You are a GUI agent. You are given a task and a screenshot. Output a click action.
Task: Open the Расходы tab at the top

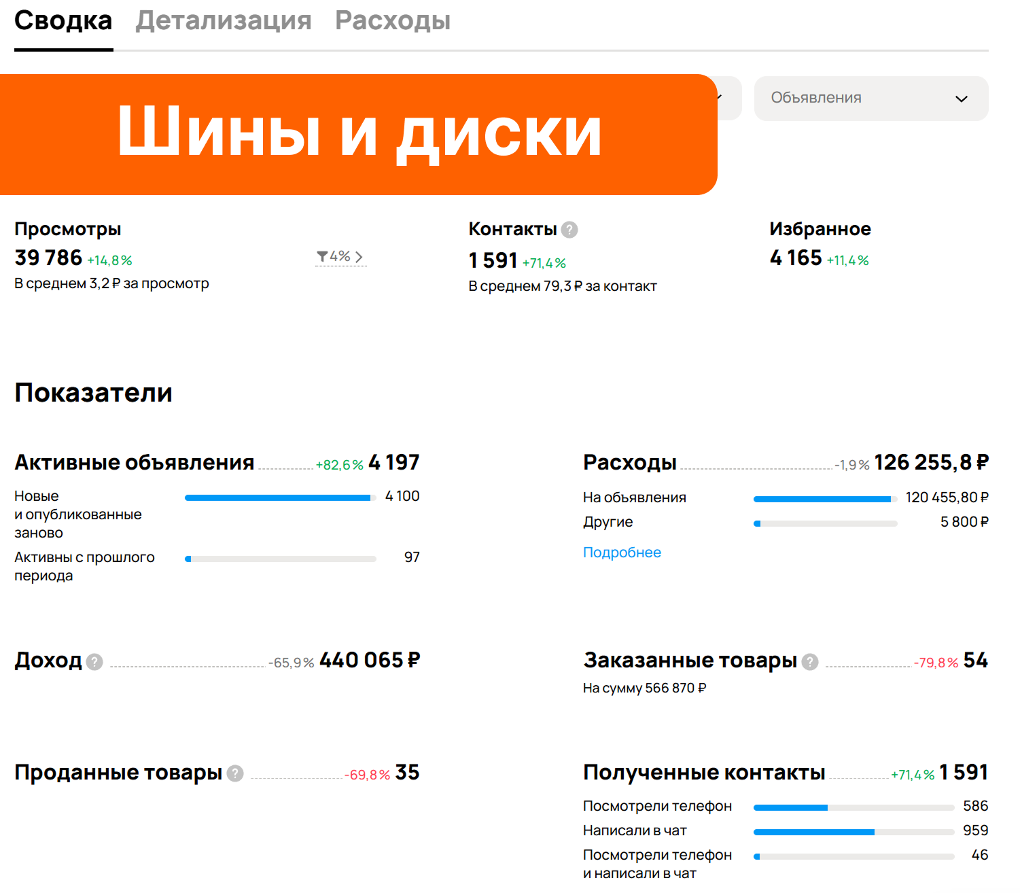[392, 20]
